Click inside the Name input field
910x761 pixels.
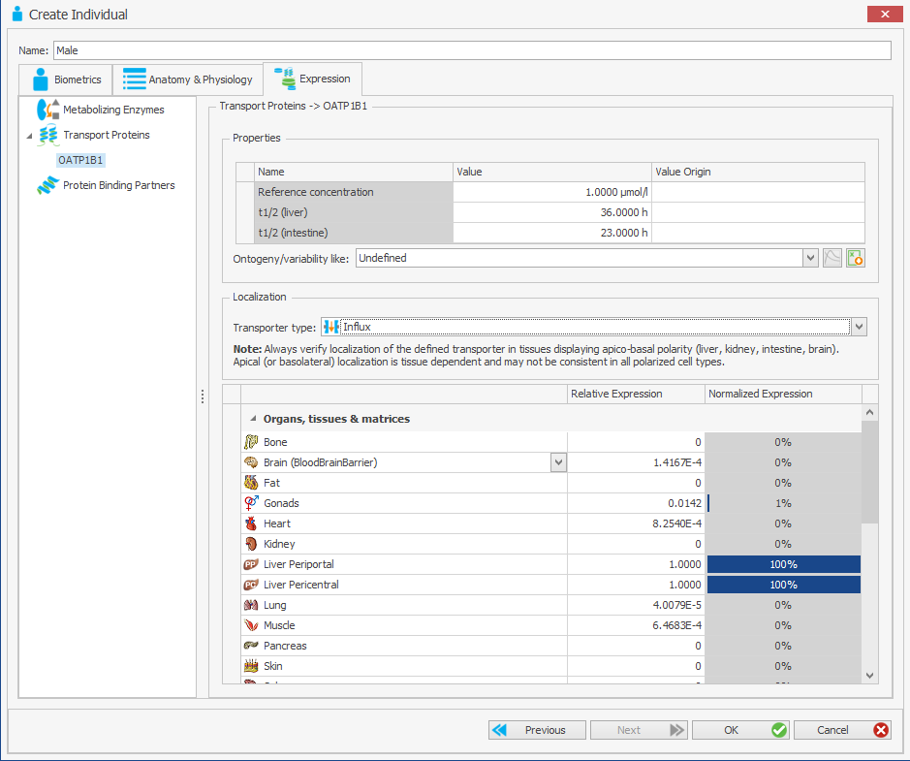[x=388, y=49]
